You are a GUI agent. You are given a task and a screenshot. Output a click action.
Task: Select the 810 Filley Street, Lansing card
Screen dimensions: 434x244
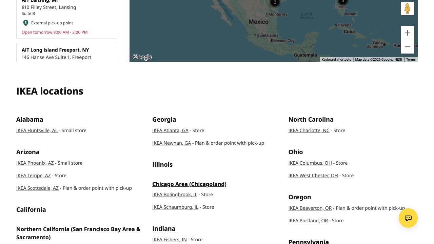[67, 19]
